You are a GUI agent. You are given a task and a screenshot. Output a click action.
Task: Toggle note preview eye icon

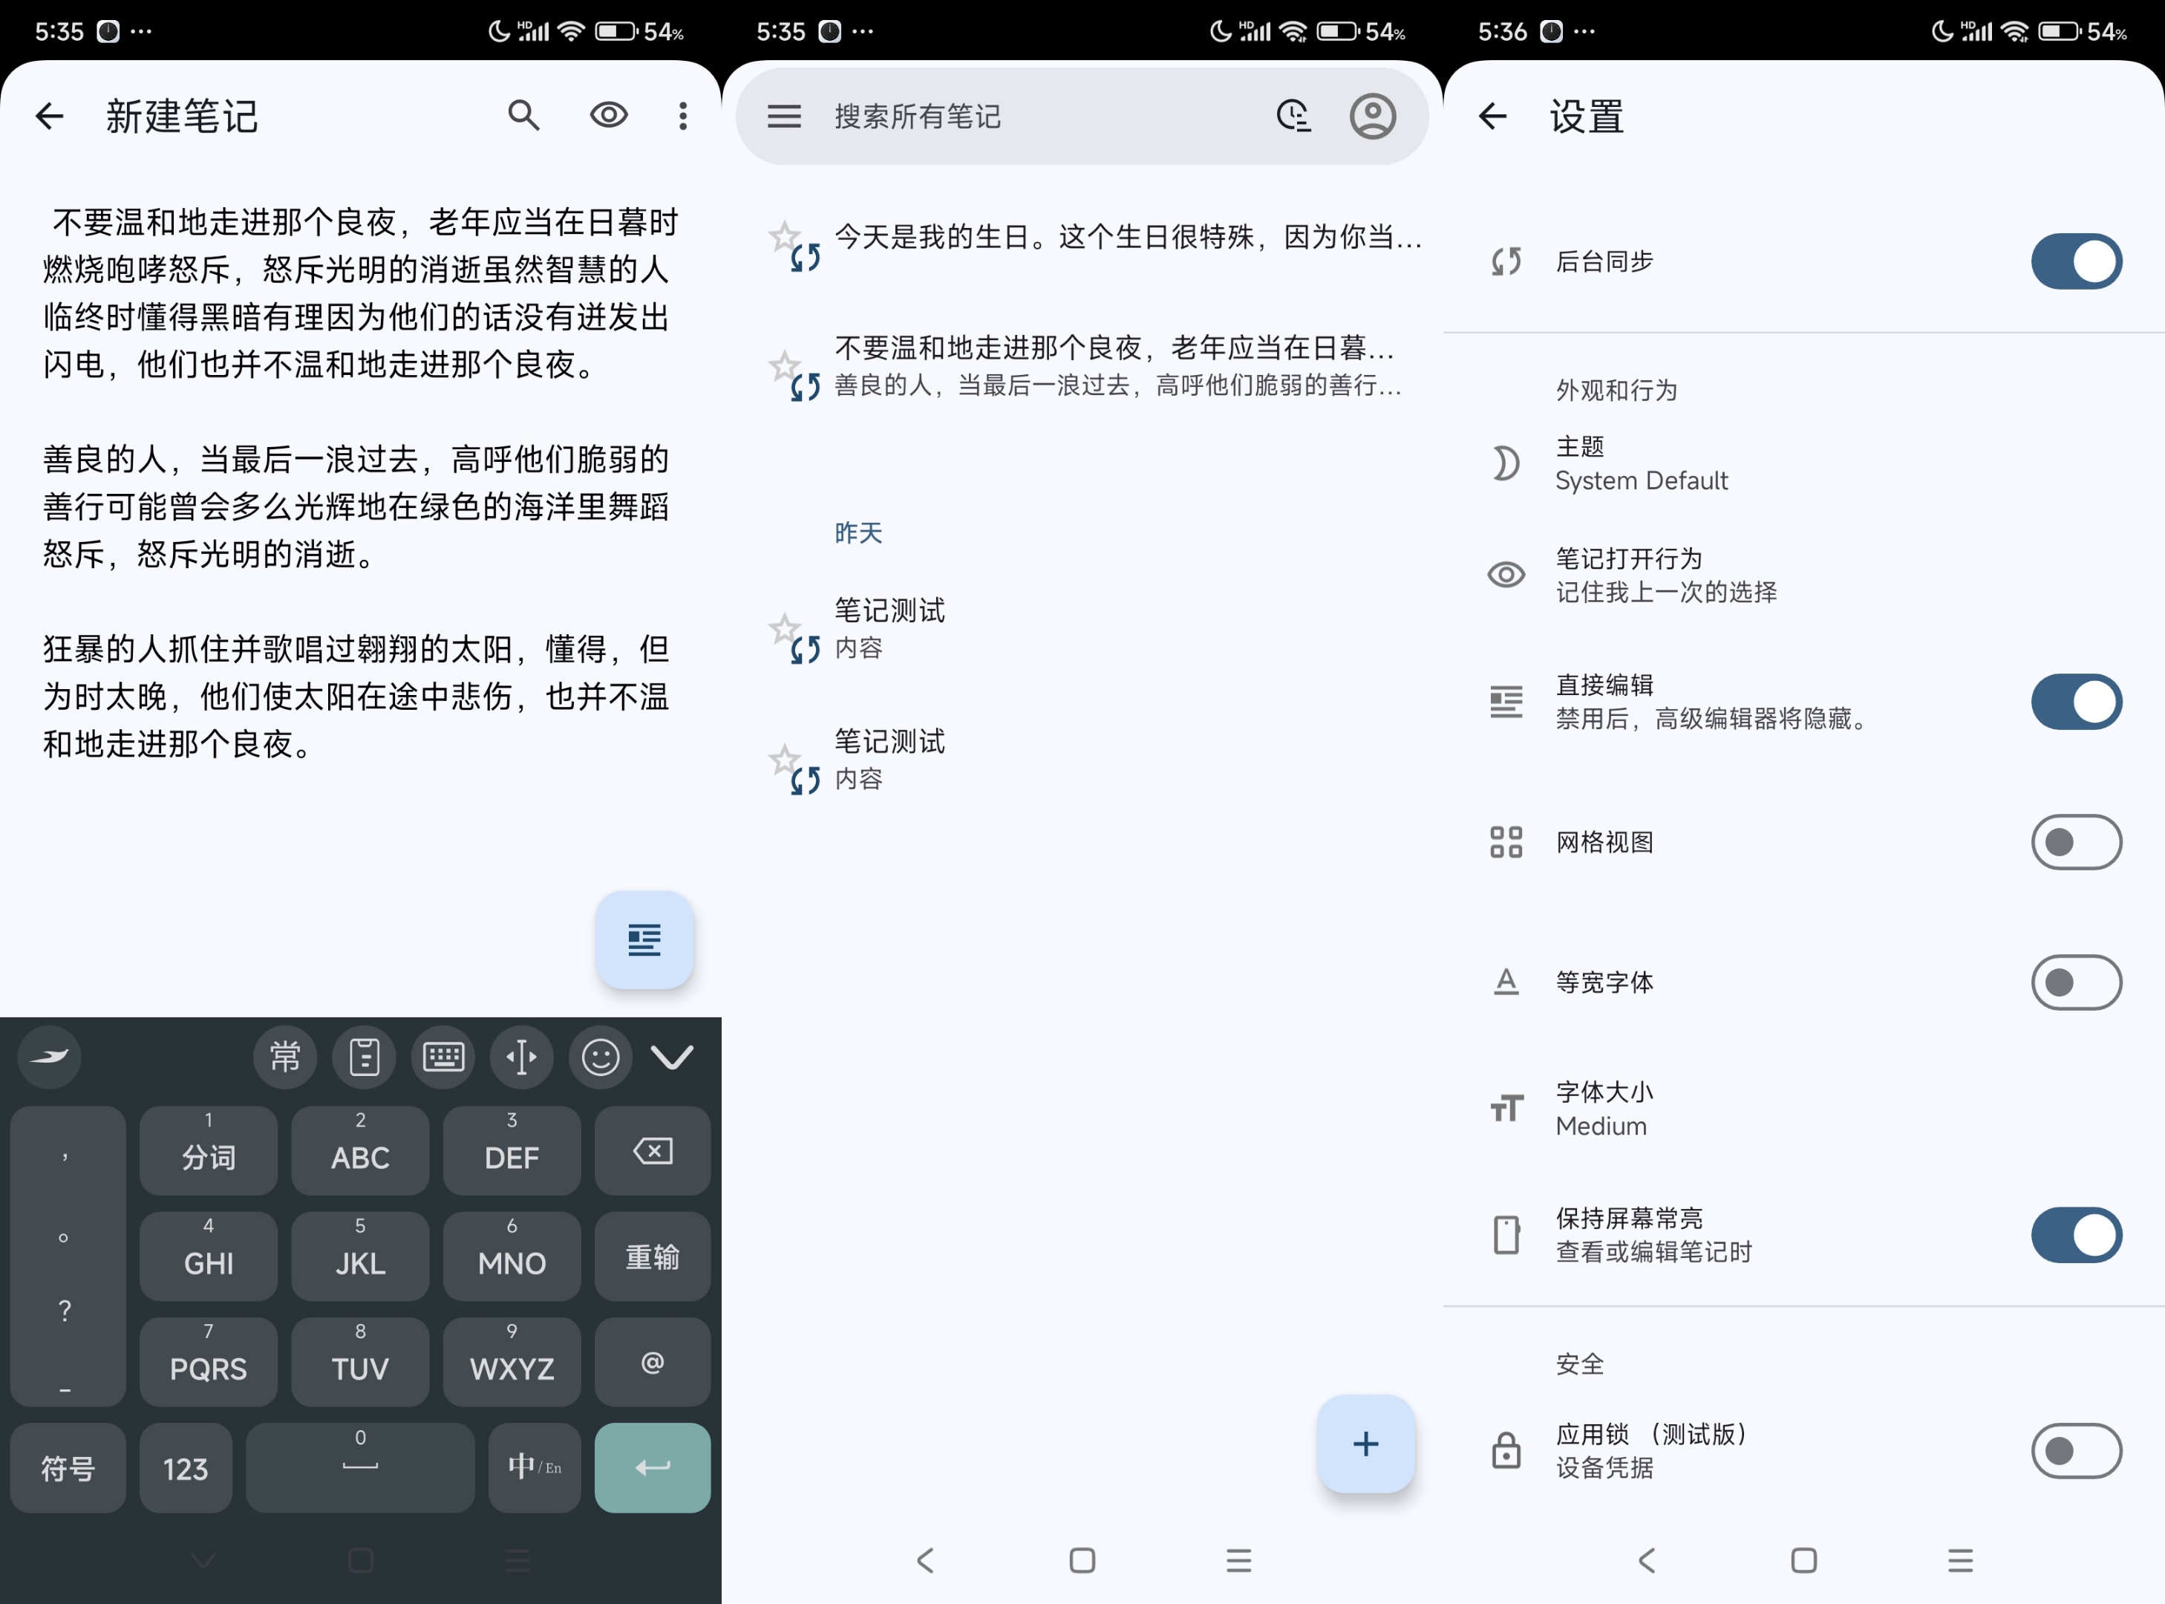click(609, 116)
